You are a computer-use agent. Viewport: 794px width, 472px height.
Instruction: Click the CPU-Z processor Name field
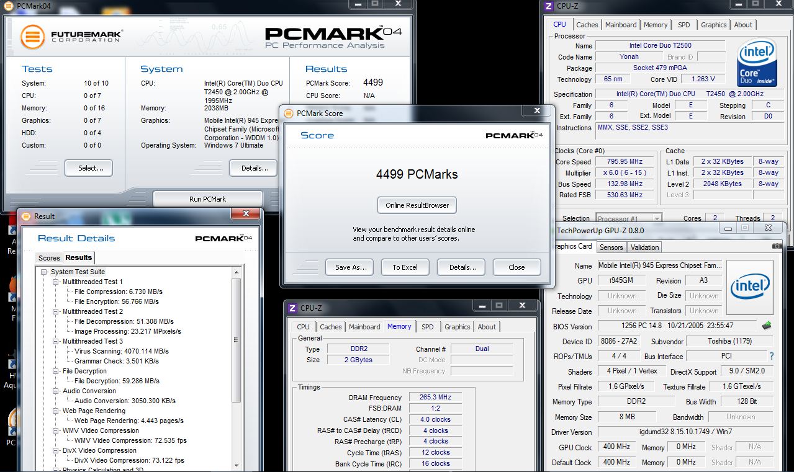pyautogui.click(x=660, y=45)
